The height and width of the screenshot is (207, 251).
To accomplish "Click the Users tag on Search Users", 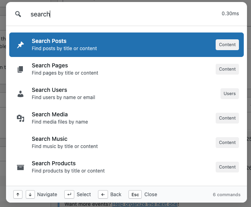I will [230, 93].
